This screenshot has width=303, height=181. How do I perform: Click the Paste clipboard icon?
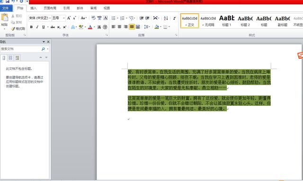(x=4, y=17)
